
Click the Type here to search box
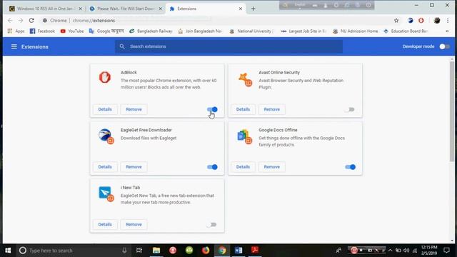pyautogui.click(x=73, y=251)
